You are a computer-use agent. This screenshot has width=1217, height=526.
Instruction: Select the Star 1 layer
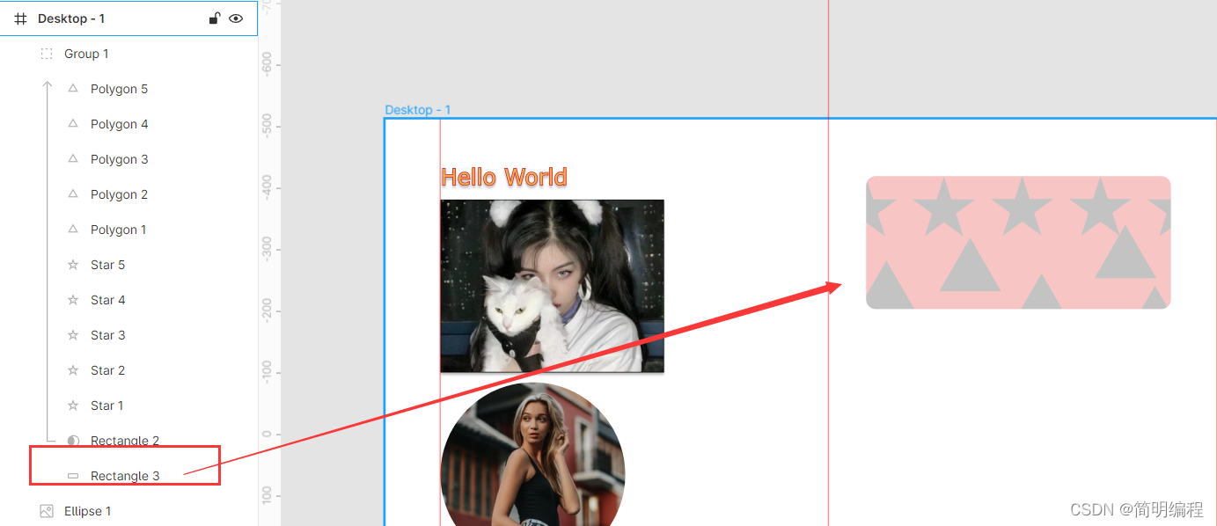128,405
